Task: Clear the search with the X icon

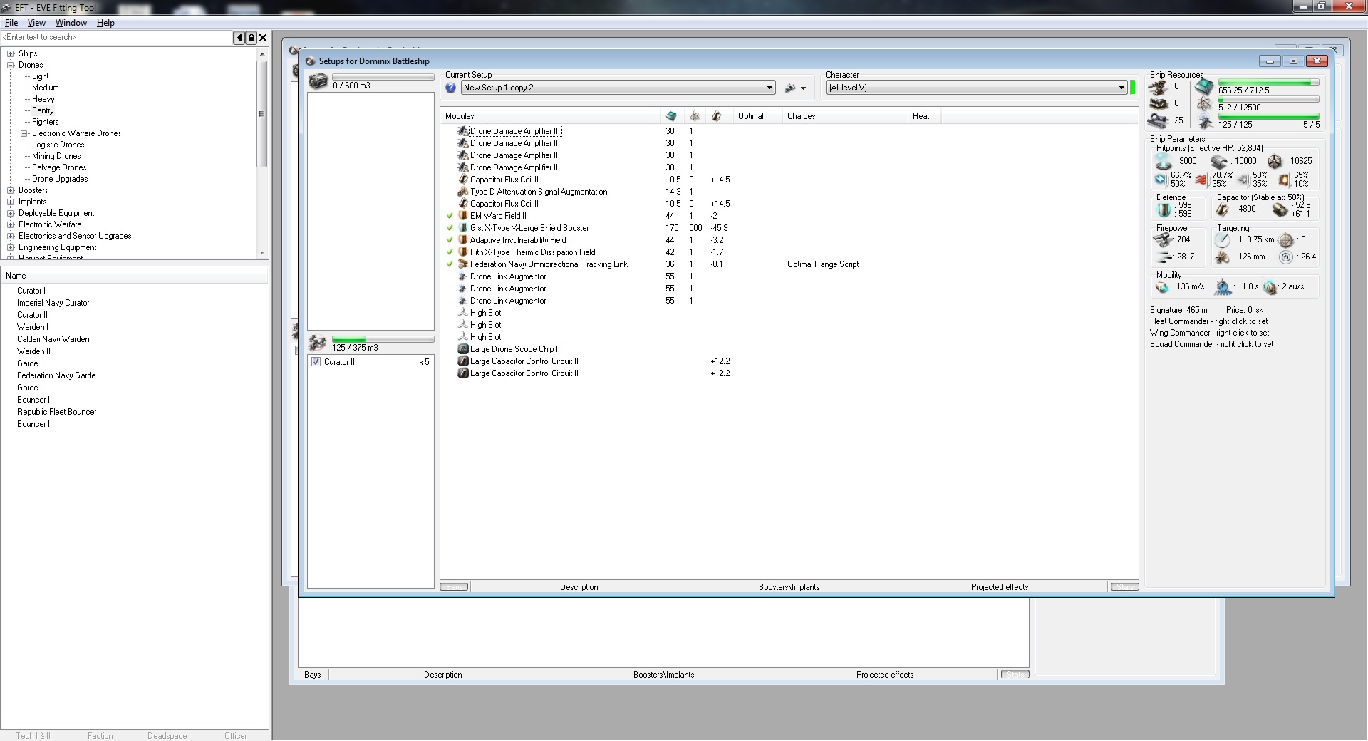Action: tap(263, 38)
